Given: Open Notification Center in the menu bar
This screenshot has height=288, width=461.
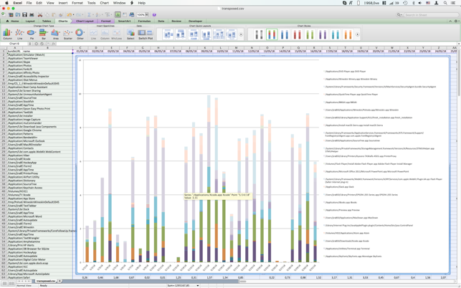Looking at the screenshot, I should 454,3.
